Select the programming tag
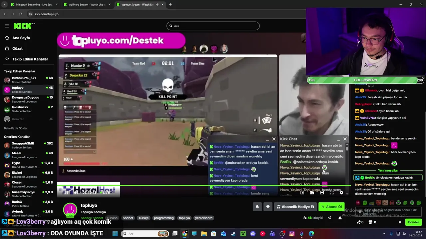The width and height of the screenshot is (426, 239). [x=164, y=218]
